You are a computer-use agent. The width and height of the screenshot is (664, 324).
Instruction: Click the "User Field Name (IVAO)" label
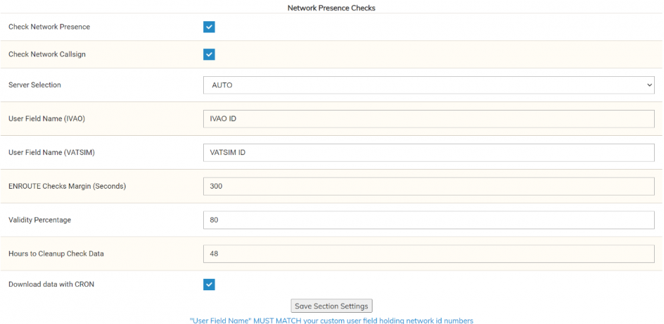click(x=46, y=119)
